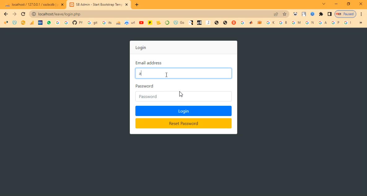Screen dimensions: 367x196
Task: Click the 'Password' label above the field
Action: coord(144,86)
